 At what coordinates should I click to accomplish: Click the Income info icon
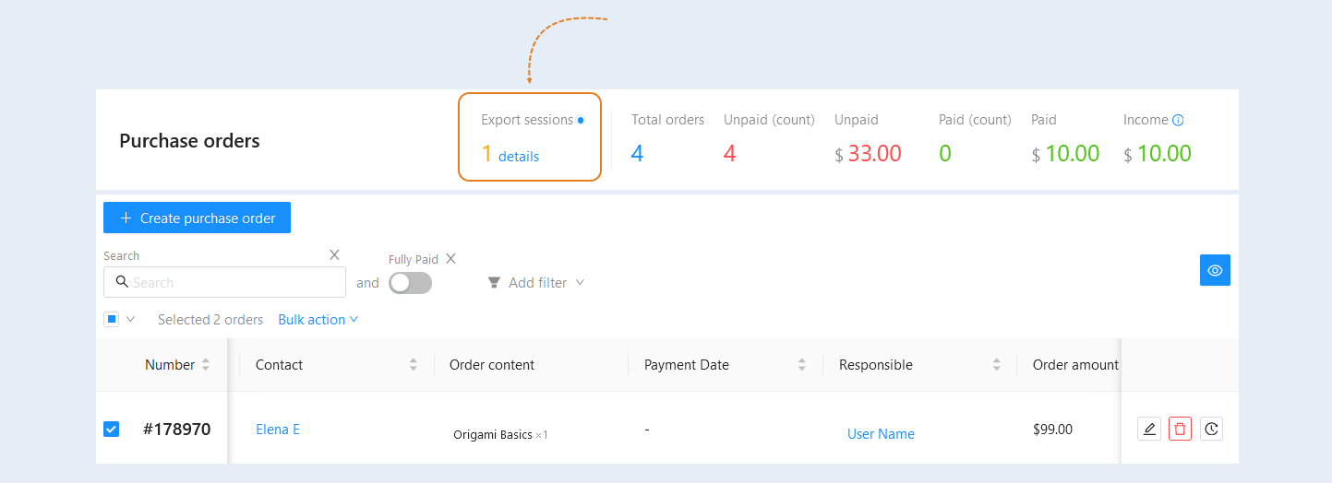(1178, 120)
